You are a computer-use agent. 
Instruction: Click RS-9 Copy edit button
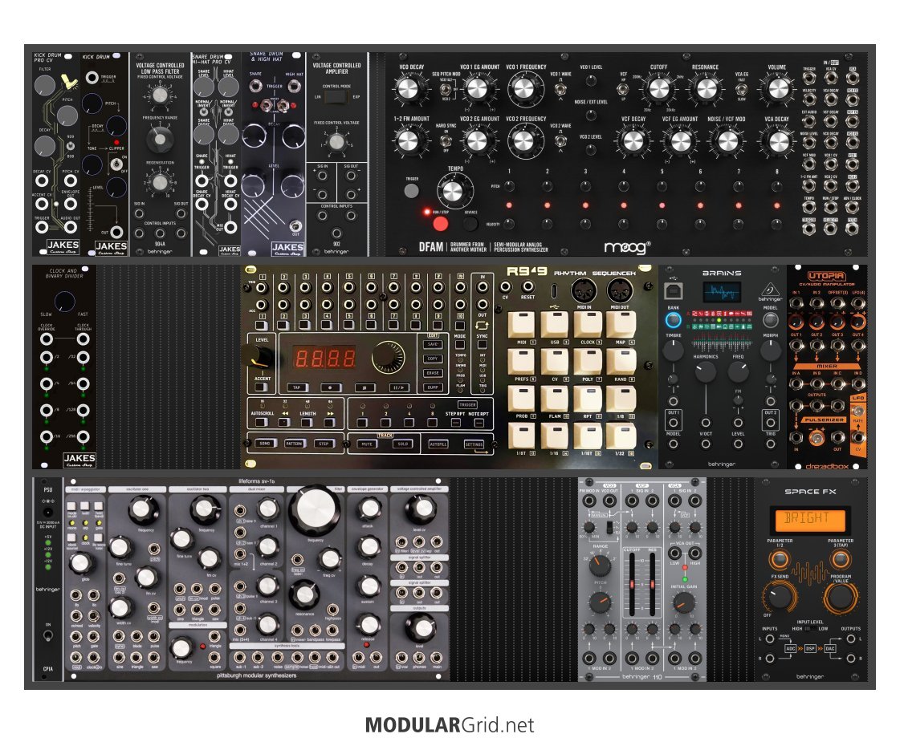tap(433, 359)
